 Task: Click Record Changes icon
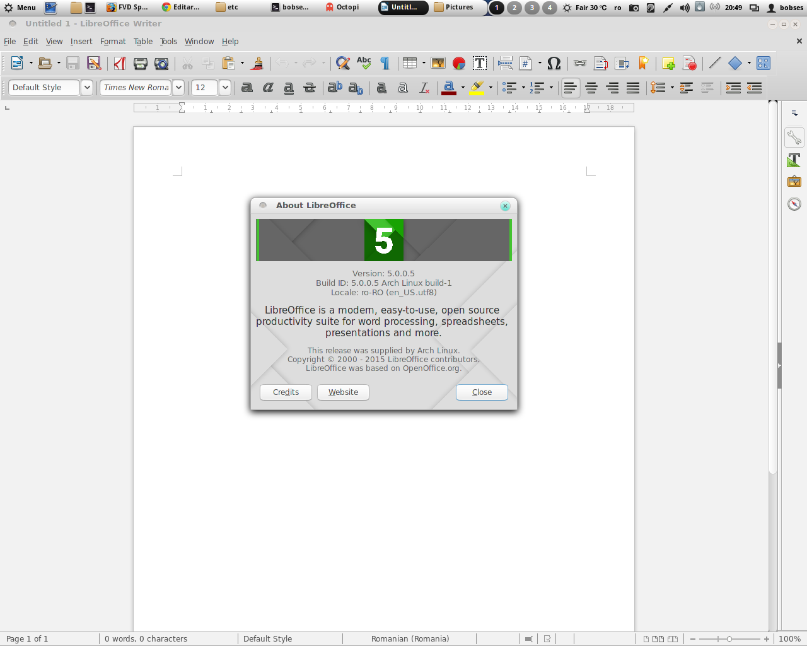tap(690, 63)
